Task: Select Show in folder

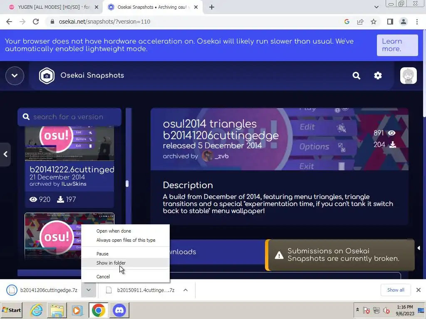Action: click(x=111, y=263)
